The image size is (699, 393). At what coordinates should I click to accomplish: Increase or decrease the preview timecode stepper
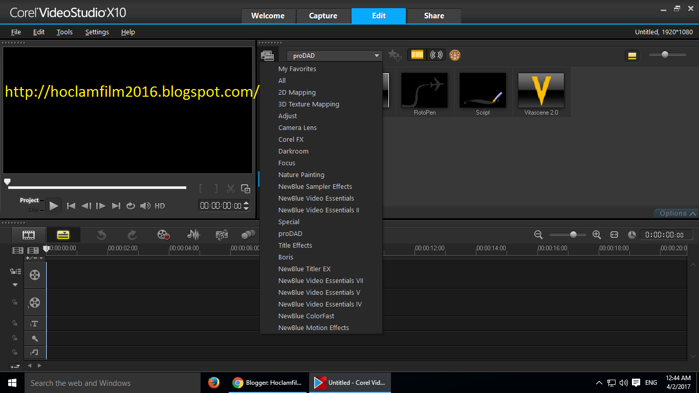[x=246, y=206]
